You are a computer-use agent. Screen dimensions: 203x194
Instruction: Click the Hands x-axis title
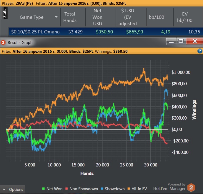pyautogui.click(x=87, y=173)
